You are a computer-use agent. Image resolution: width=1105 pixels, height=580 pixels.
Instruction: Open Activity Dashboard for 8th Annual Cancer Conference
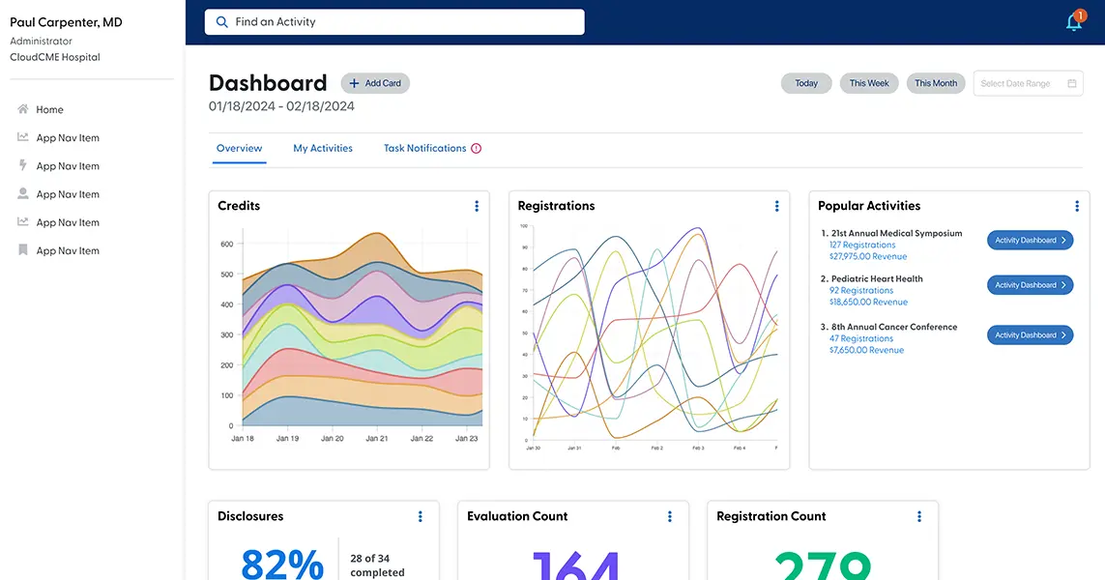click(x=1030, y=335)
